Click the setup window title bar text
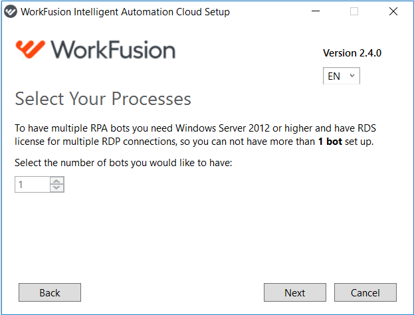The width and height of the screenshot is (414, 315). tap(125, 12)
